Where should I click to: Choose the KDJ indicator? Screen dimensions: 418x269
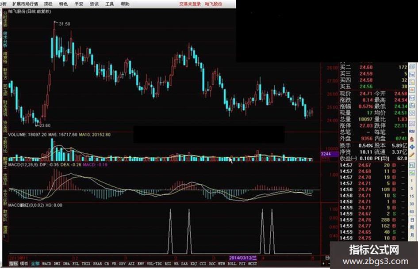[194, 264]
